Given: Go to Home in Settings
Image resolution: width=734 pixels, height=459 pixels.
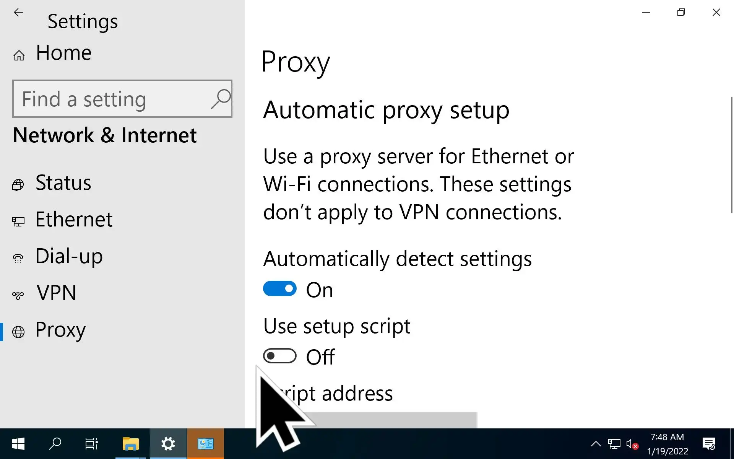Looking at the screenshot, I should pos(63,53).
